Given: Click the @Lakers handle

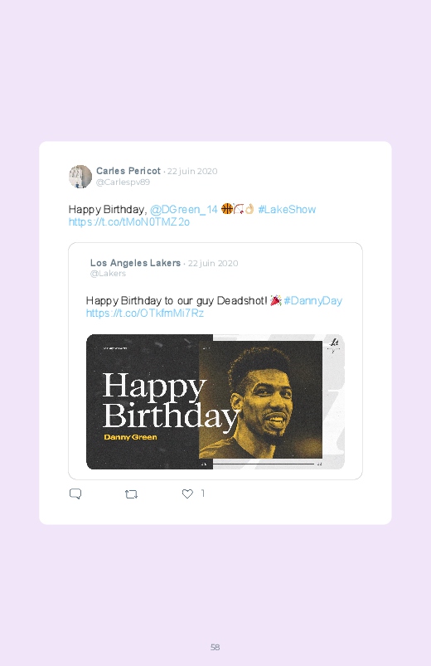Looking at the screenshot, I should pyautogui.click(x=108, y=274).
